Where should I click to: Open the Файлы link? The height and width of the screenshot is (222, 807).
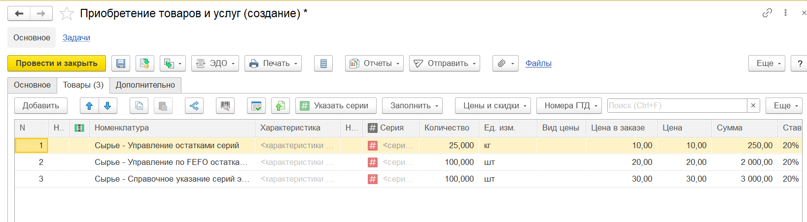click(538, 63)
